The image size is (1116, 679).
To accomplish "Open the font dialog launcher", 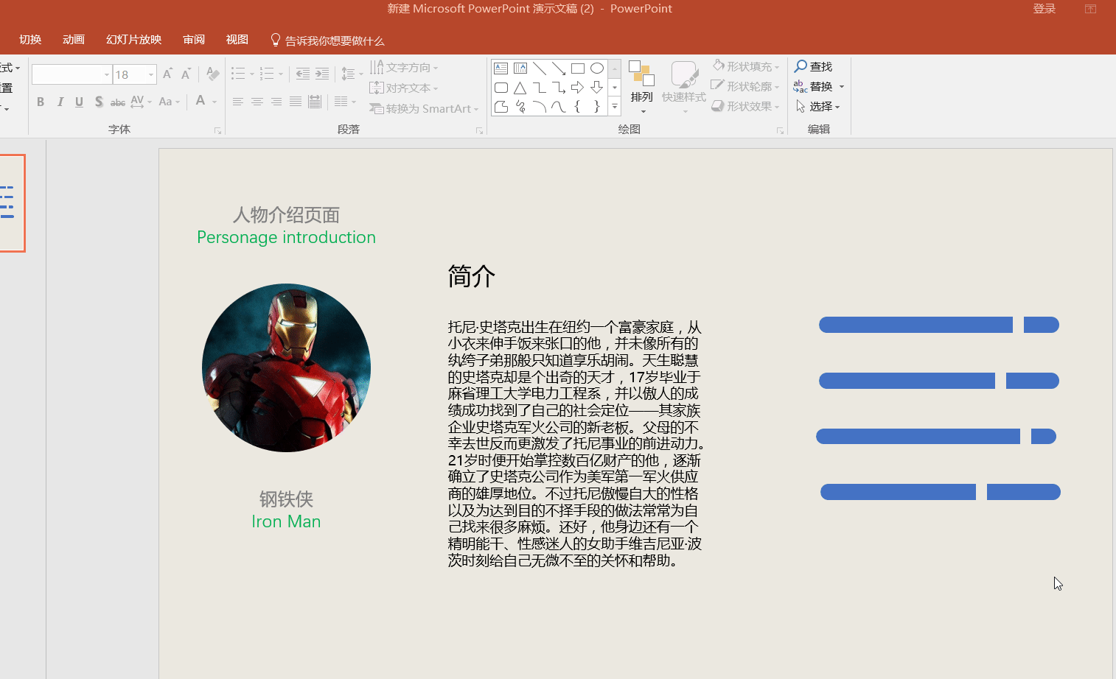I will (x=218, y=130).
